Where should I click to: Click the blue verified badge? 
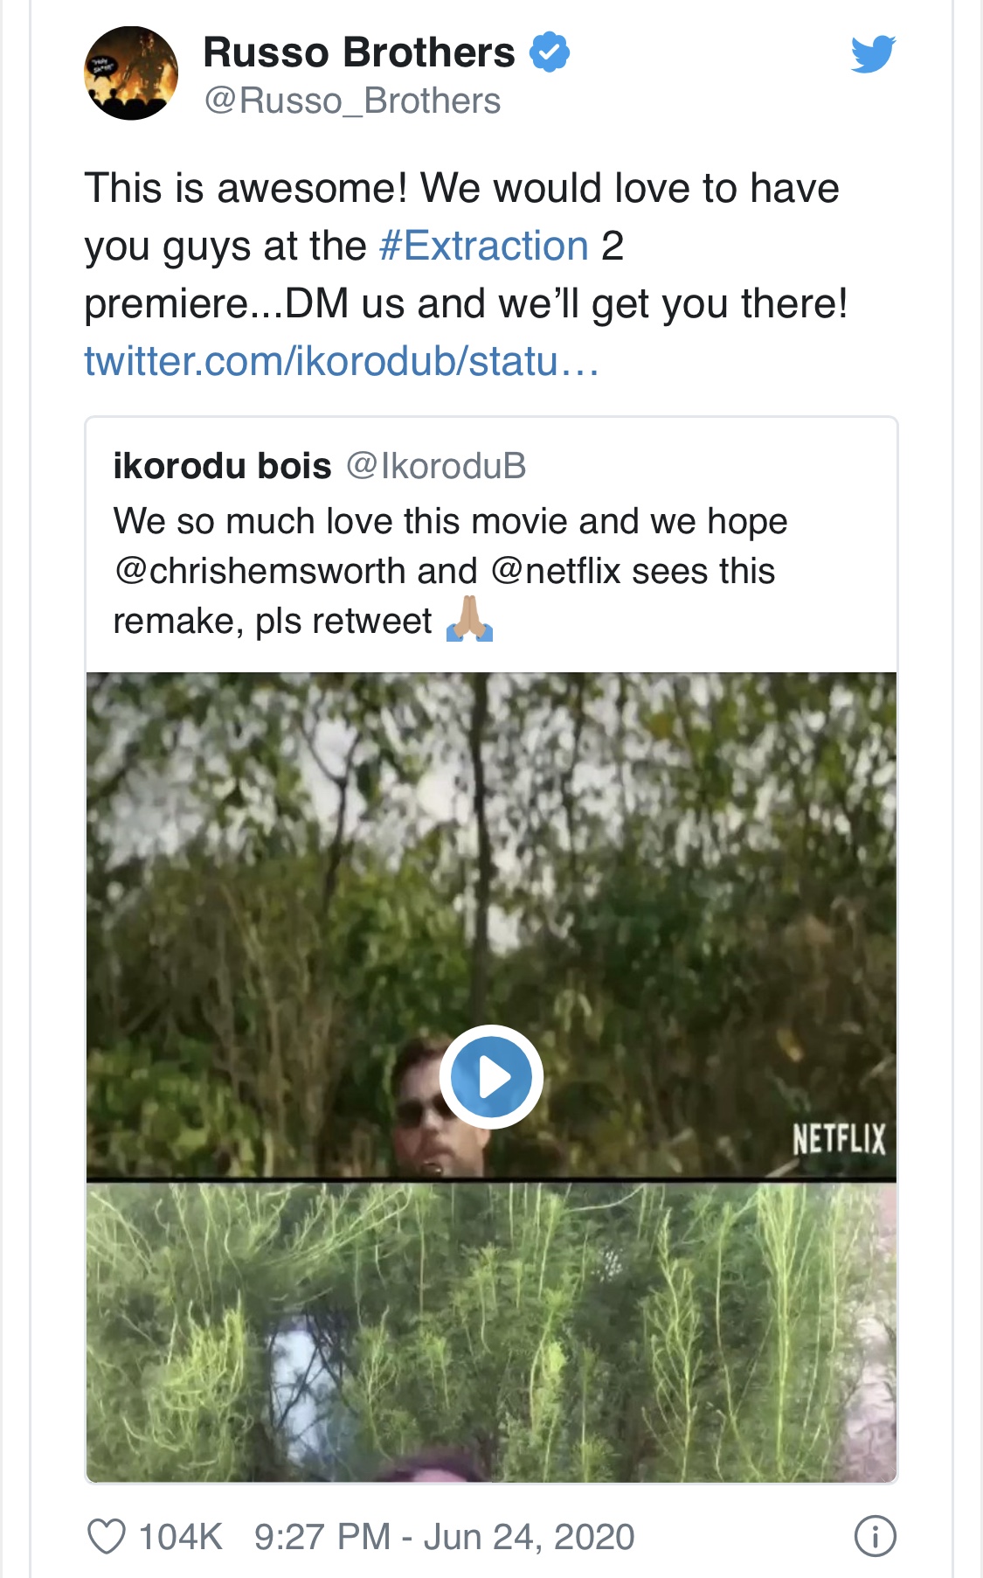[x=550, y=52]
